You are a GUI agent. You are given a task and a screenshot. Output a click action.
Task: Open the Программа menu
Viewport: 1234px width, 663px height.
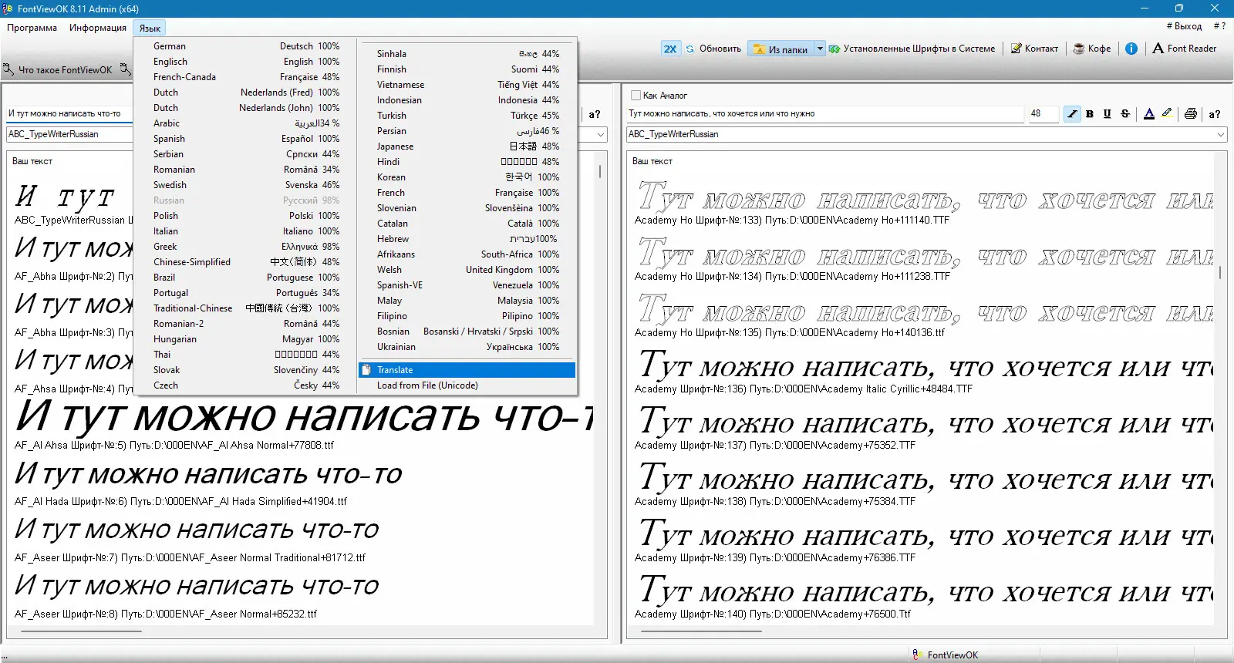click(x=32, y=28)
